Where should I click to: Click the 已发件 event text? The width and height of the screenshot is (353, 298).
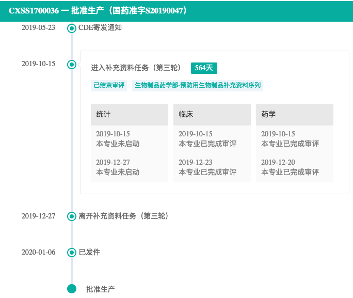pos(89,252)
